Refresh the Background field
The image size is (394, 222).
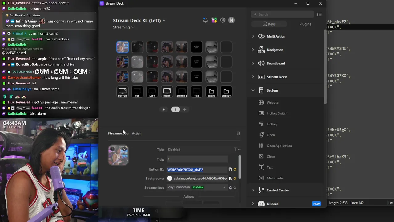[235, 179]
